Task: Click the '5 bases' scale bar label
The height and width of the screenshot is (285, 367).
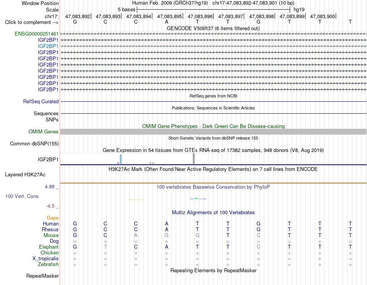Action: (126, 10)
